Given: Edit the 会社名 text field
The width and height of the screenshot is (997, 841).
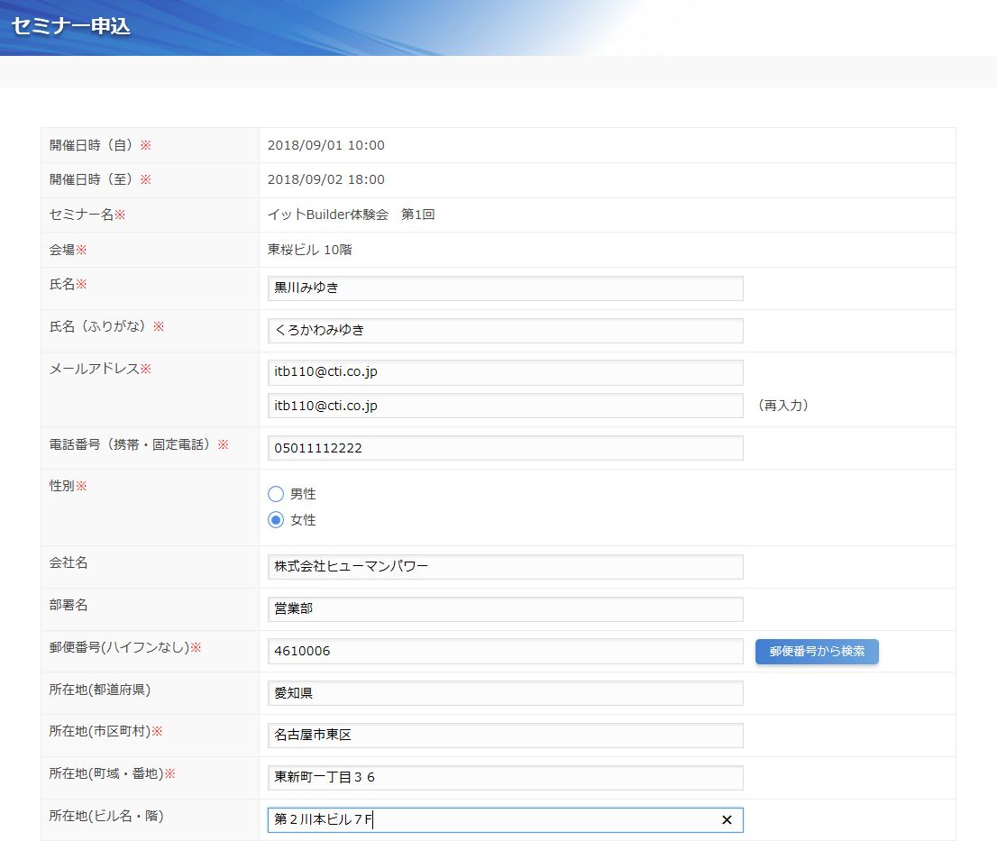Looking at the screenshot, I should click(x=505, y=567).
